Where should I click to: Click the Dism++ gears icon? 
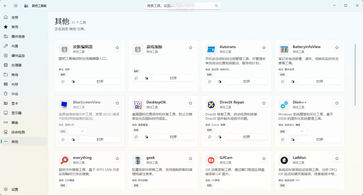pyautogui.click(x=284, y=105)
